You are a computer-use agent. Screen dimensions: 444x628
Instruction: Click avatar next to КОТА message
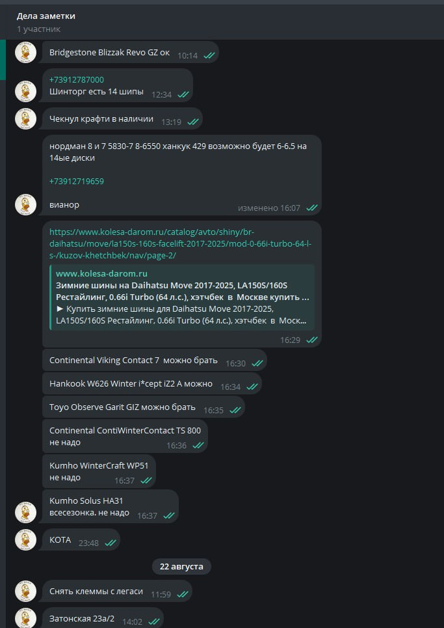pyautogui.click(x=25, y=540)
